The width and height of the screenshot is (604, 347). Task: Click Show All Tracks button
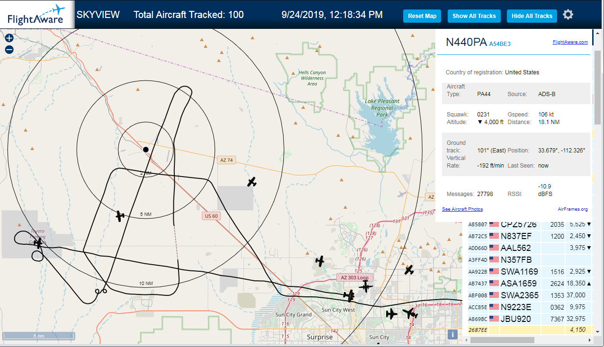tap(474, 16)
